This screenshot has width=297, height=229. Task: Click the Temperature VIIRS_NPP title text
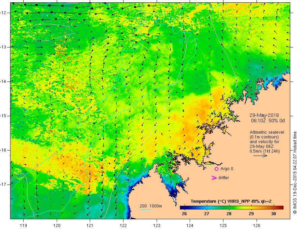[231, 201]
